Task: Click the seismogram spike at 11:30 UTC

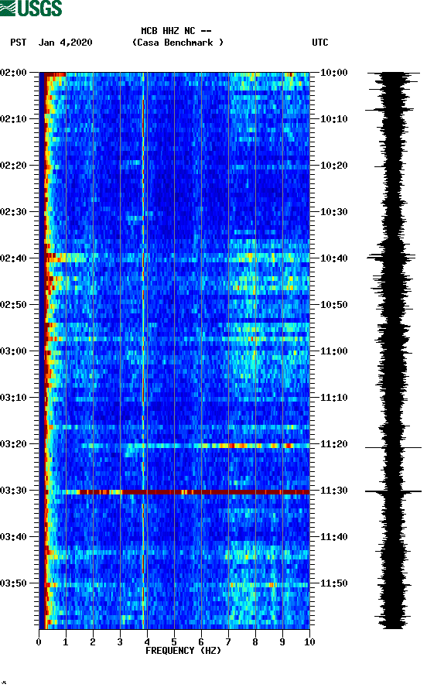Action: [x=393, y=491]
